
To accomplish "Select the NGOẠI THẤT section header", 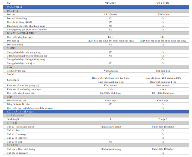I will (14, 7).
